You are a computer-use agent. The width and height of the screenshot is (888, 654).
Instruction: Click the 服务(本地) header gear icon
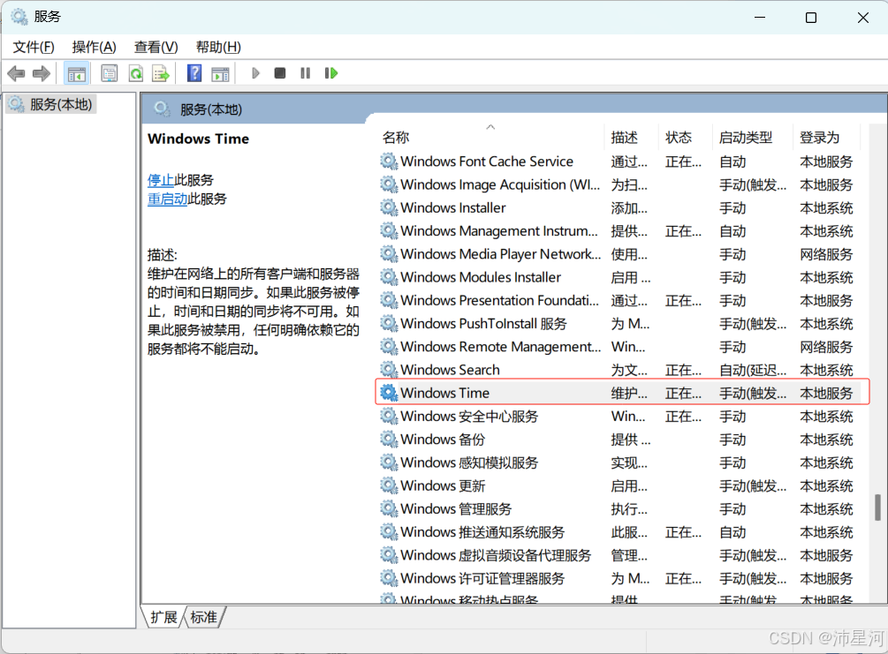[162, 109]
